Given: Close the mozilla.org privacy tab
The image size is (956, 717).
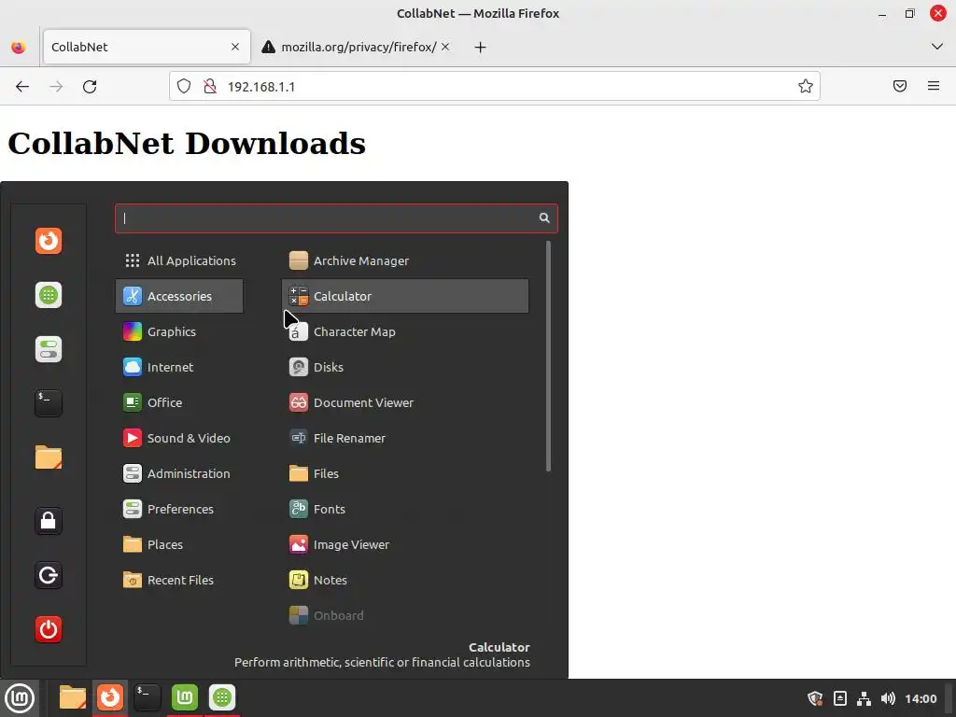Looking at the screenshot, I should [445, 47].
